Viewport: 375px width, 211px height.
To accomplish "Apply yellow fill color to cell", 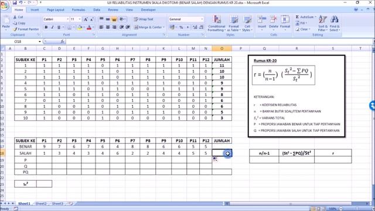I will coord(80,28).
